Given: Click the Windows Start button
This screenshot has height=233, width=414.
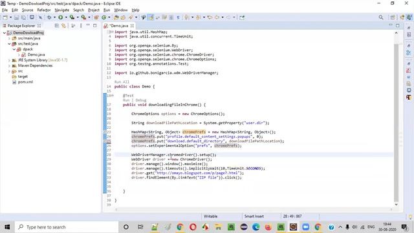Looking at the screenshot, I should [7, 227].
